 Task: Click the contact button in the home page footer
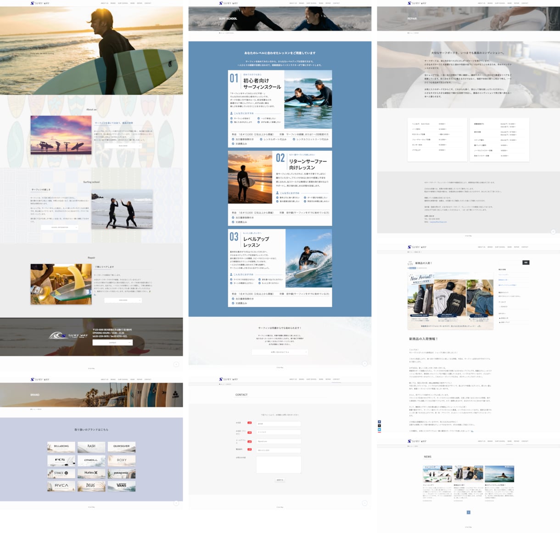(x=112, y=342)
